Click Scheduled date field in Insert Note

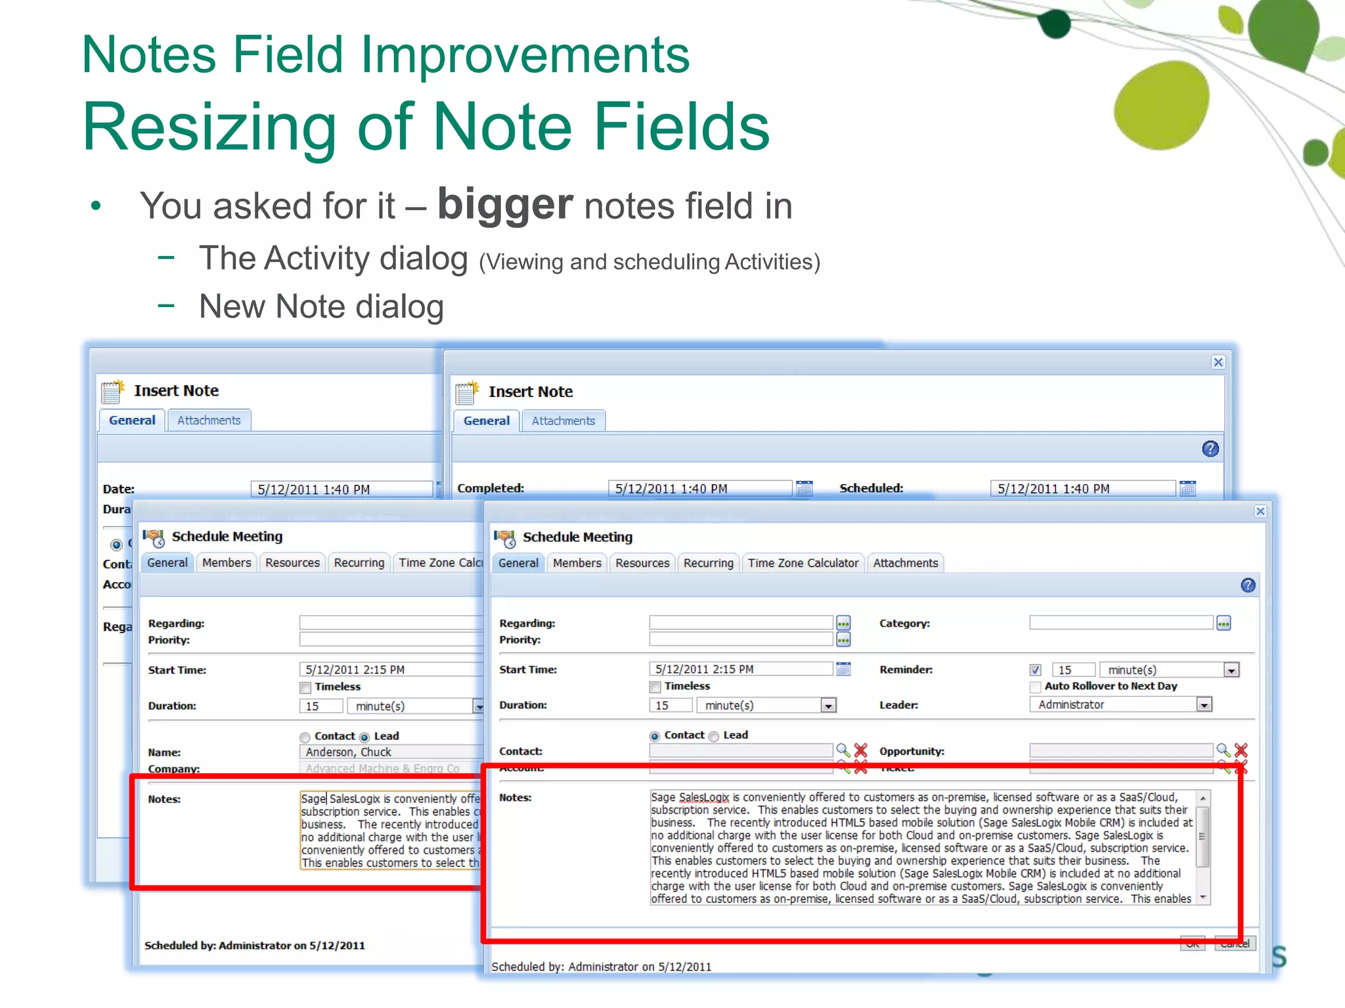point(1083,489)
